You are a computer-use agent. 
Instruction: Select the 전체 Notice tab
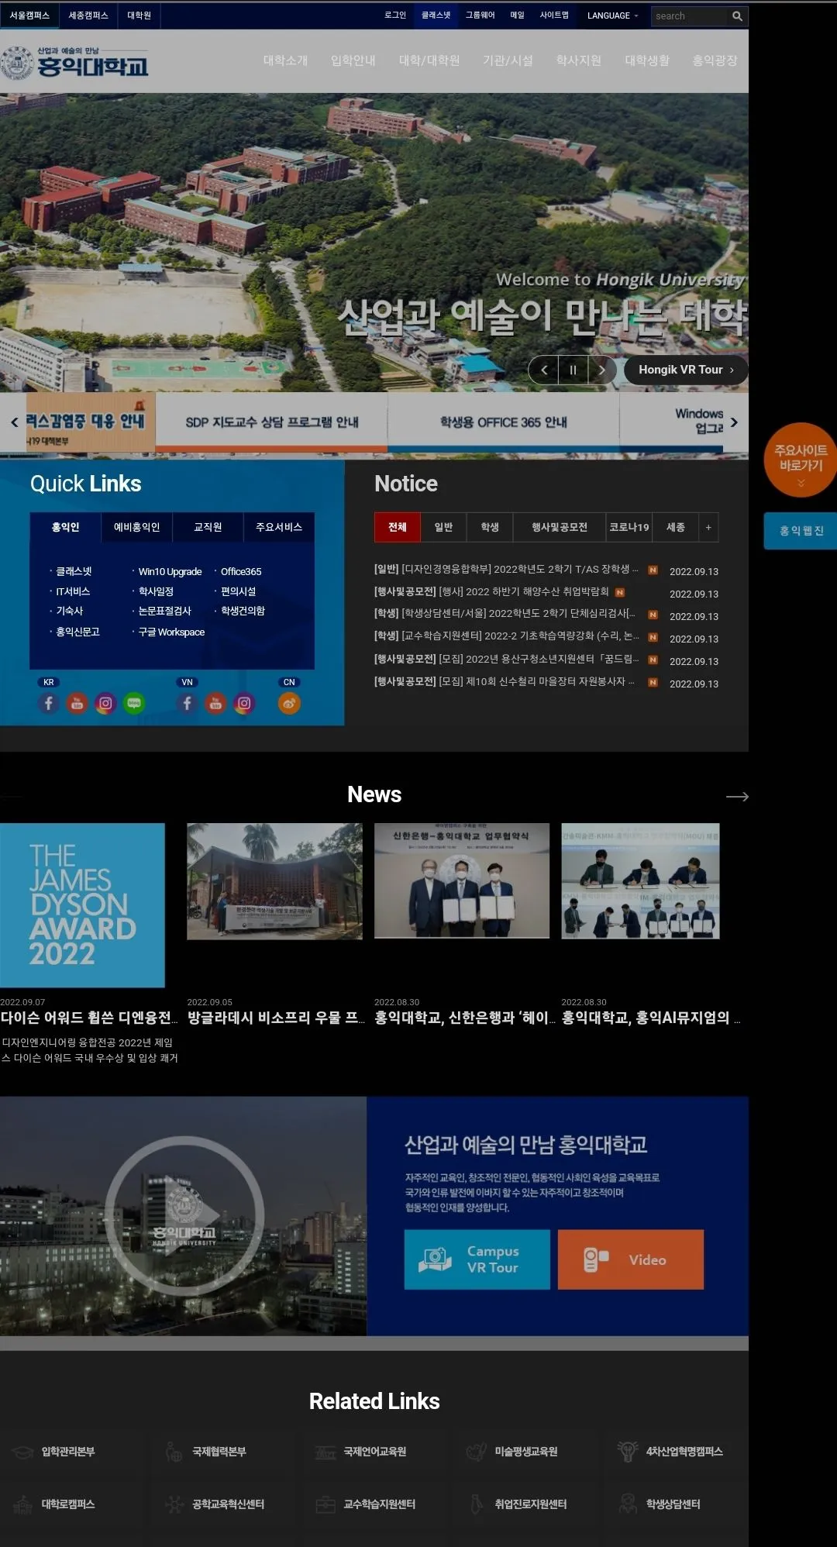pos(397,527)
